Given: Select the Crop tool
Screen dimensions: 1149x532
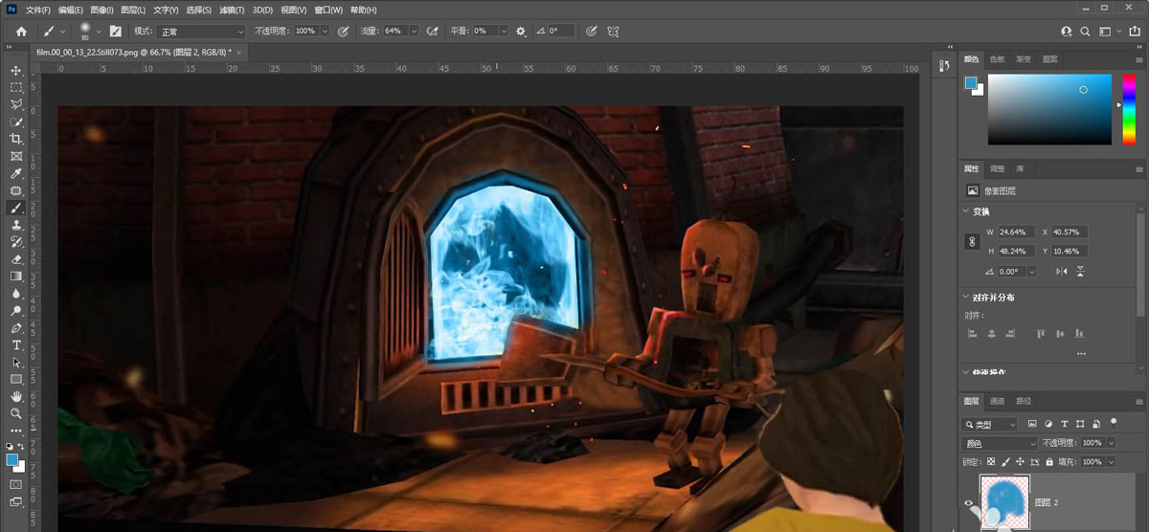Looking at the screenshot, I should (x=16, y=139).
